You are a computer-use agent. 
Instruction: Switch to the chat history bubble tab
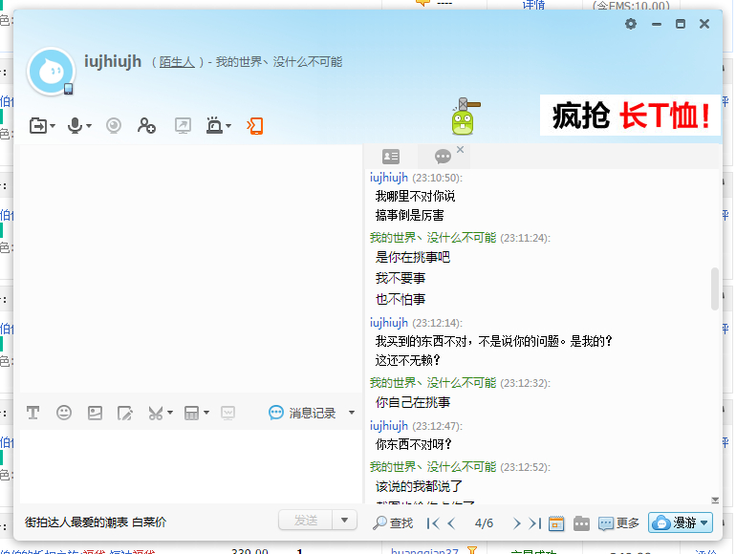click(x=443, y=157)
